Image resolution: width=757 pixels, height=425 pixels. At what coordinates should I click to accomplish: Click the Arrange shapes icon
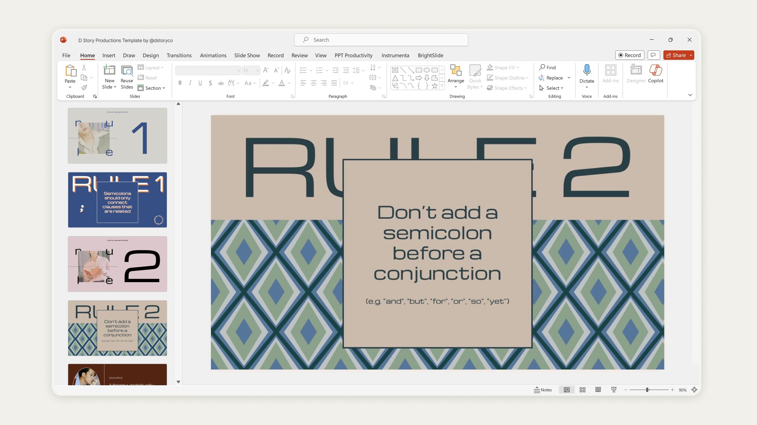[x=456, y=70]
